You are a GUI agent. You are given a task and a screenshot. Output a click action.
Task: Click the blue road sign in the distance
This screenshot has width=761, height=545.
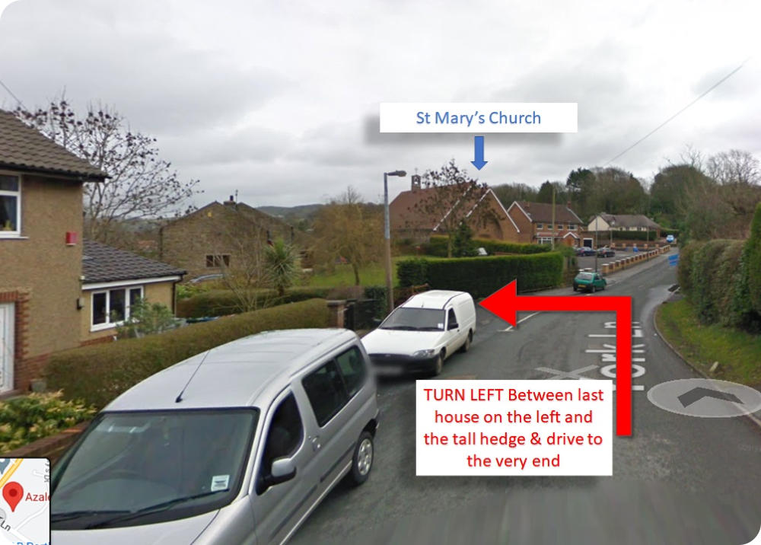[673, 260]
